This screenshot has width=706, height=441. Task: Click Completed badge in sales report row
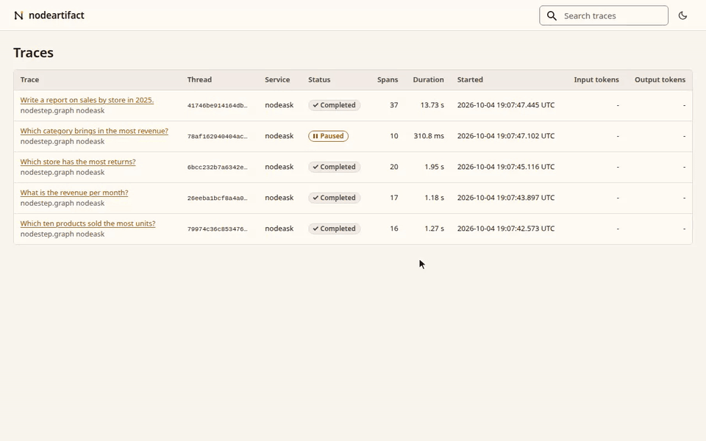[x=334, y=105]
